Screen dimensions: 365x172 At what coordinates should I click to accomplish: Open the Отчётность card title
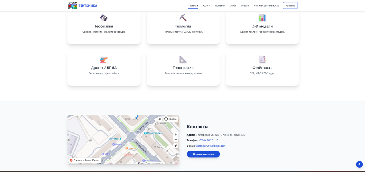click(262, 68)
